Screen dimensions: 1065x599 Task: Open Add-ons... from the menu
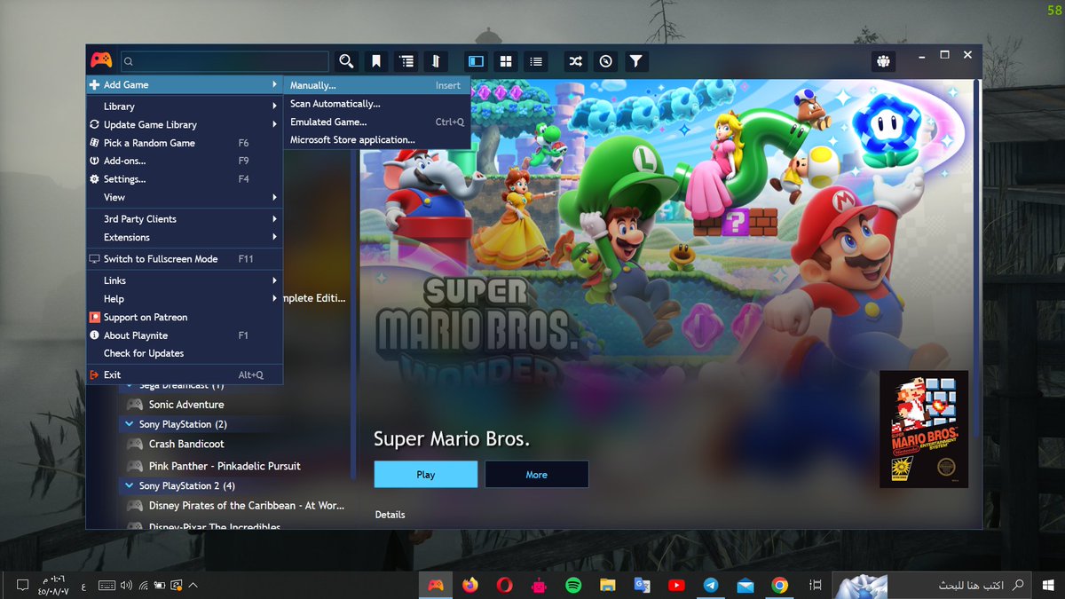point(185,161)
